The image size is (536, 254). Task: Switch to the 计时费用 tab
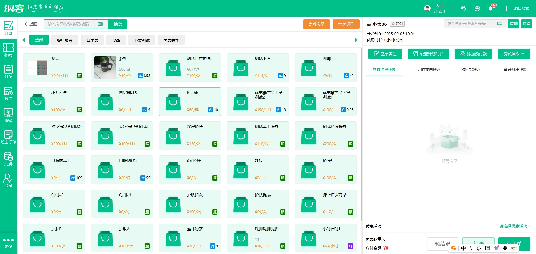click(428, 69)
